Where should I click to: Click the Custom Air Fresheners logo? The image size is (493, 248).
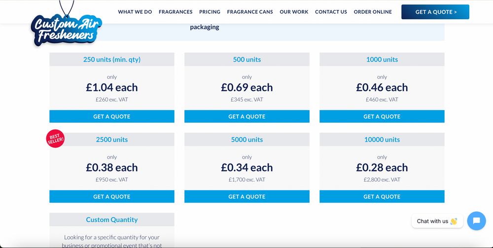click(66, 28)
